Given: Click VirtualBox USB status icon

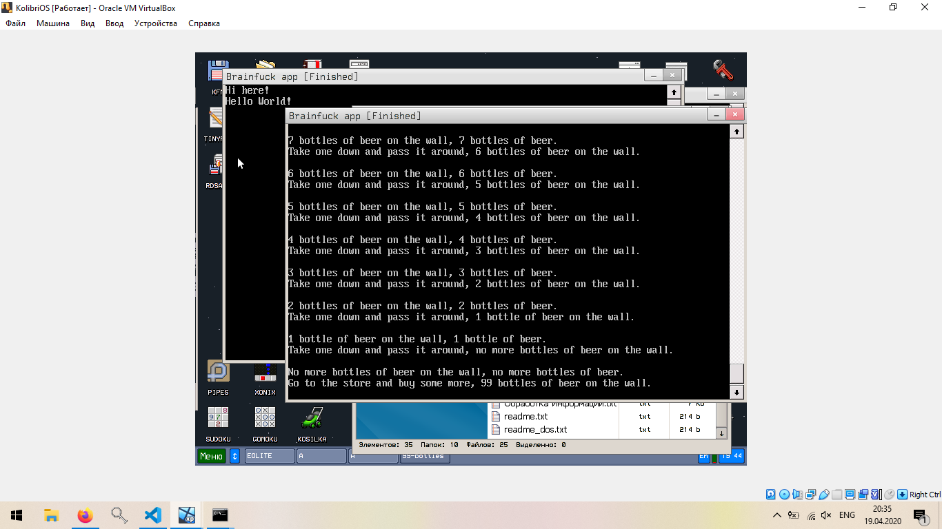Looking at the screenshot, I should (x=823, y=495).
